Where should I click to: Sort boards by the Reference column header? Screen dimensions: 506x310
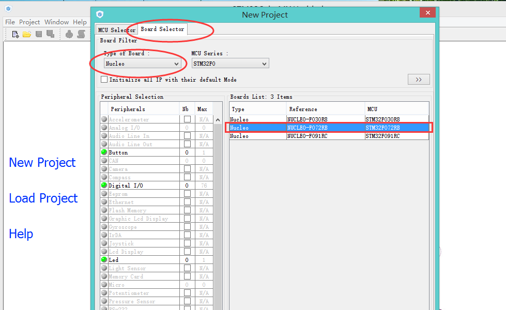point(326,109)
